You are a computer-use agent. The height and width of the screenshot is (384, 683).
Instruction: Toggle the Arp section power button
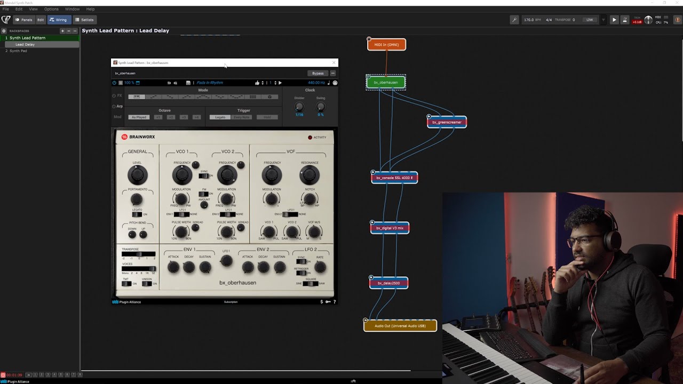(114, 106)
